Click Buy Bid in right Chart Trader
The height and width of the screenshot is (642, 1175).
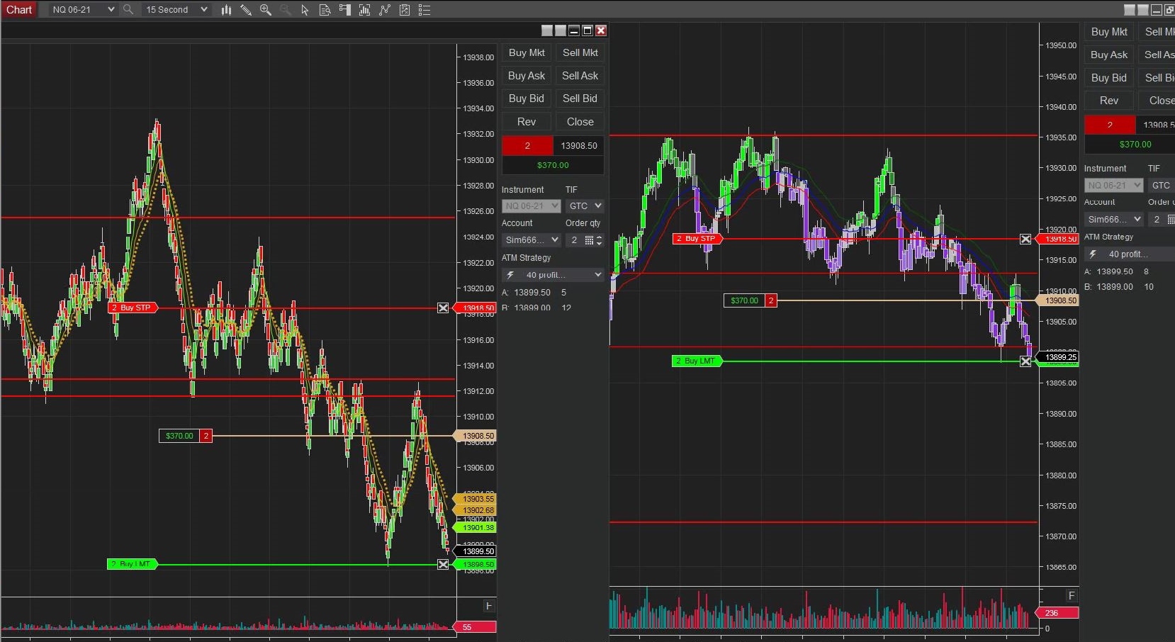[x=1109, y=78]
